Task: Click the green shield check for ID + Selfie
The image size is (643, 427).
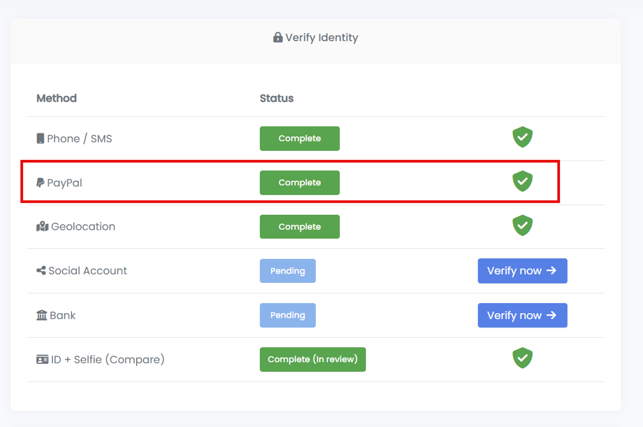Action: (x=522, y=358)
